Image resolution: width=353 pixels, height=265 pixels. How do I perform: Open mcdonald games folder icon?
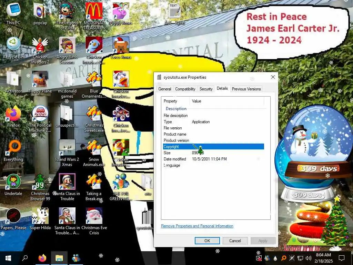click(x=67, y=85)
